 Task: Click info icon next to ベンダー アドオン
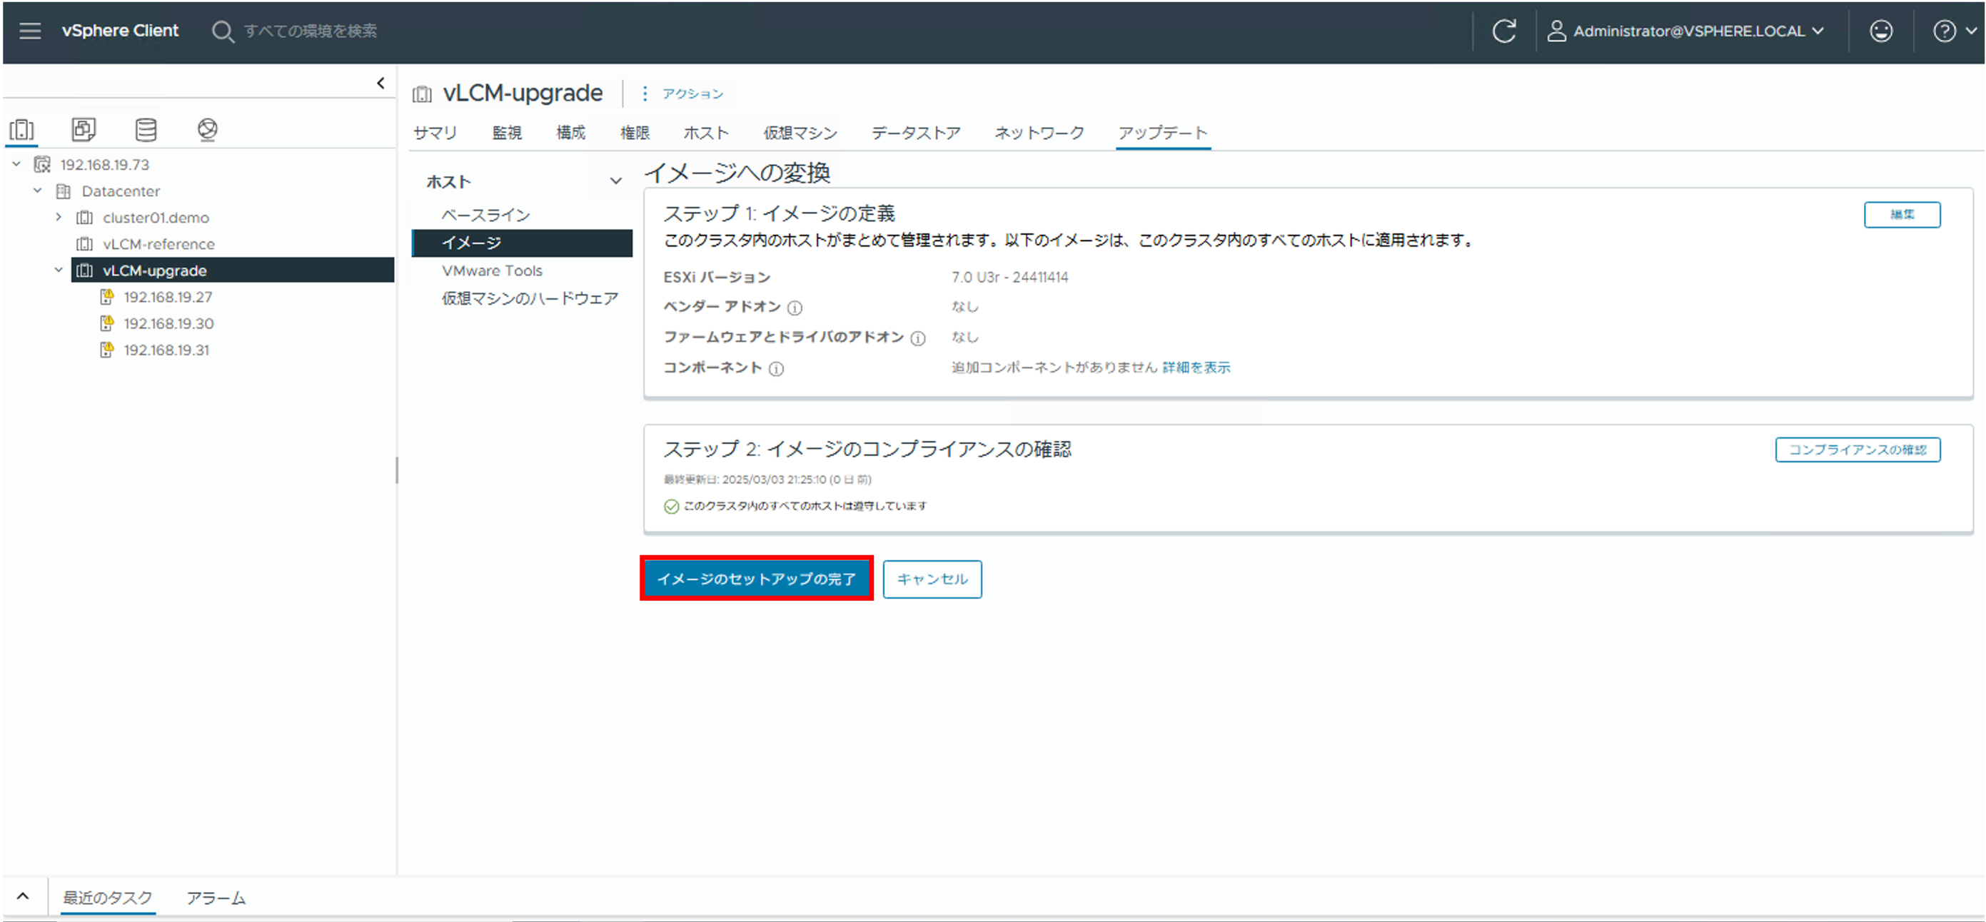[795, 308]
